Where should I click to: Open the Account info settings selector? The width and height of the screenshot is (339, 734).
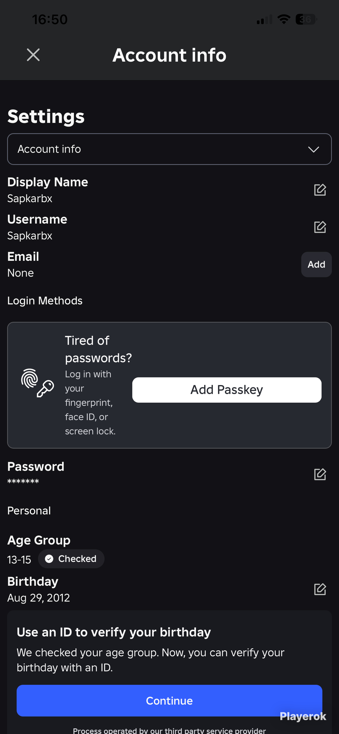tap(169, 149)
